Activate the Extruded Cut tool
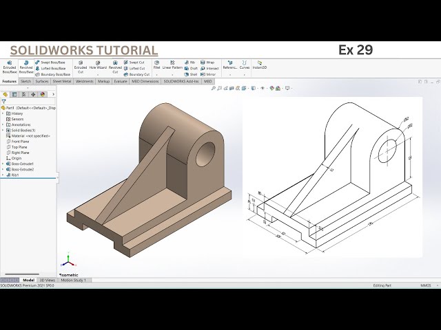 (x=81, y=67)
